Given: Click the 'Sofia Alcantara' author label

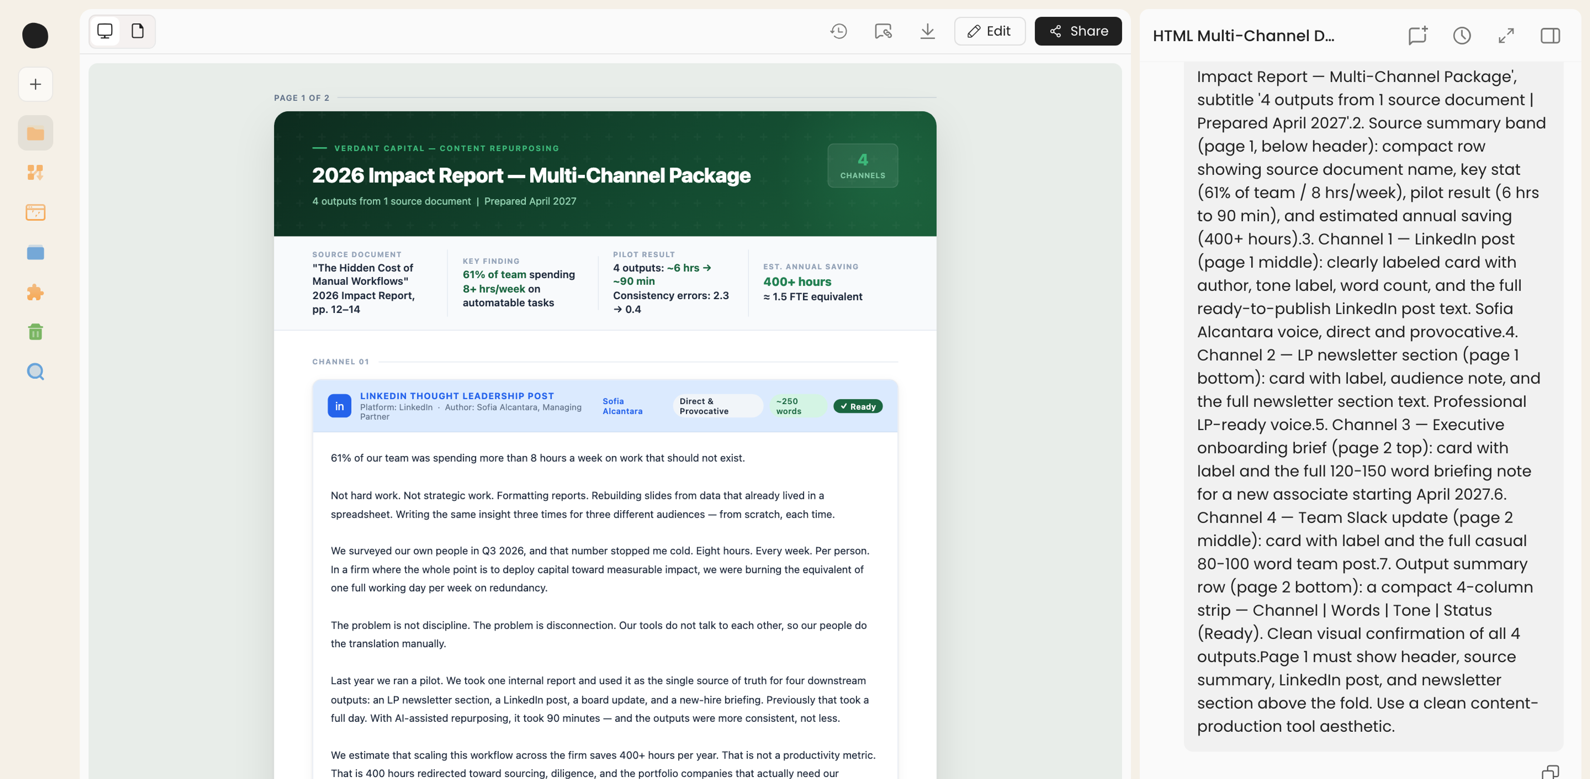Looking at the screenshot, I should pos(622,406).
